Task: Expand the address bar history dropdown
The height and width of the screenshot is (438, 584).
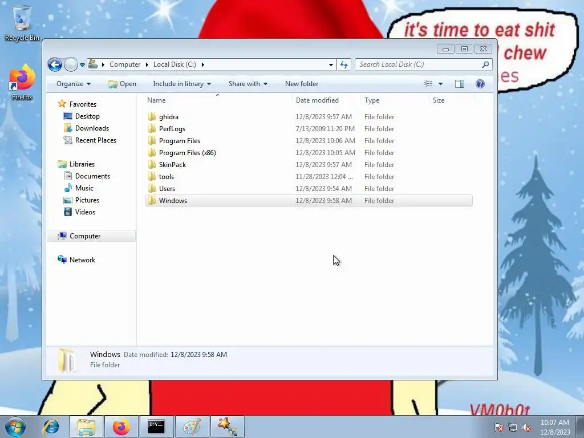Action: 331,65
